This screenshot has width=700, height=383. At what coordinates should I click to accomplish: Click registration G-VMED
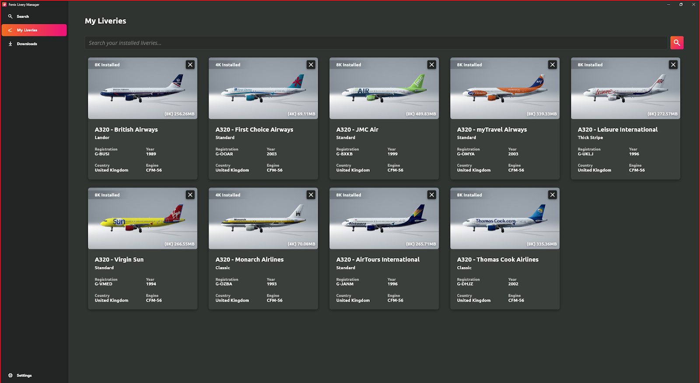pos(104,284)
